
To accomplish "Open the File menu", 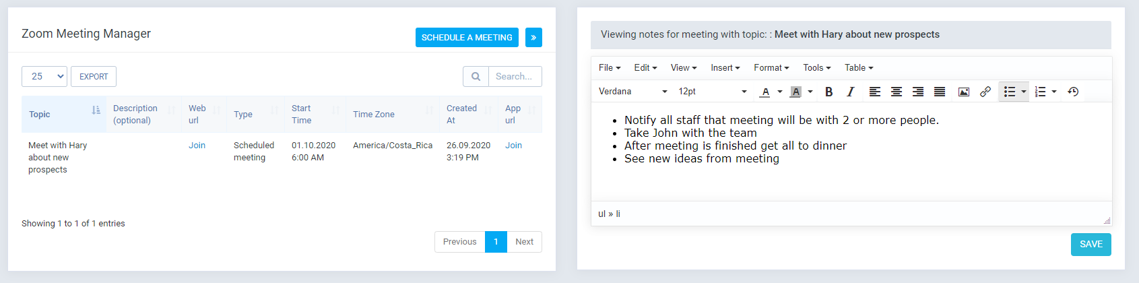I will click(x=610, y=68).
